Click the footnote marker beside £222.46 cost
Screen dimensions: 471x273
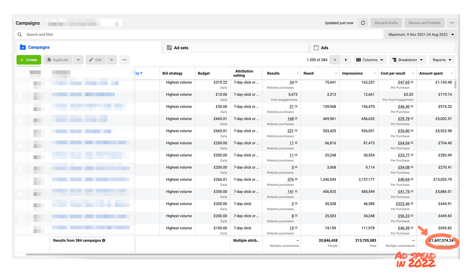[x=412, y=204]
